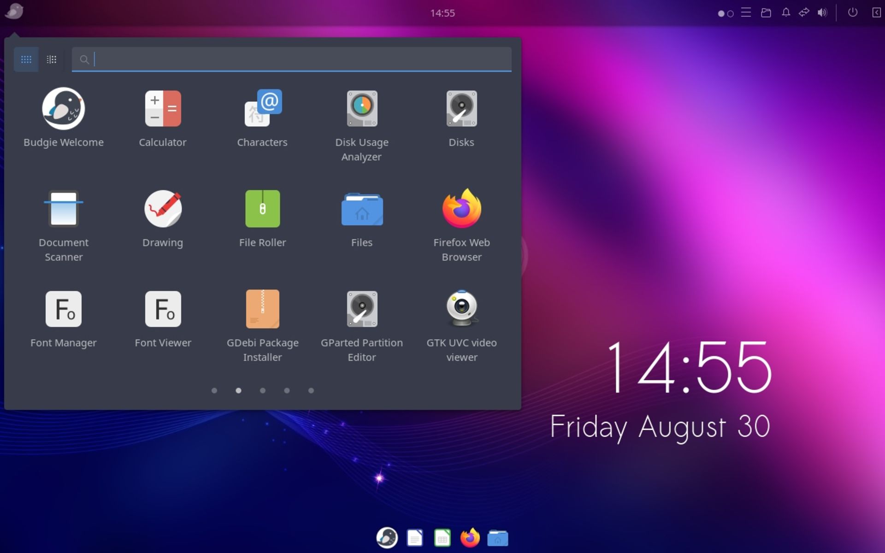This screenshot has width=885, height=553.
Task: Switch to compact grid view
Action: coord(51,59)
